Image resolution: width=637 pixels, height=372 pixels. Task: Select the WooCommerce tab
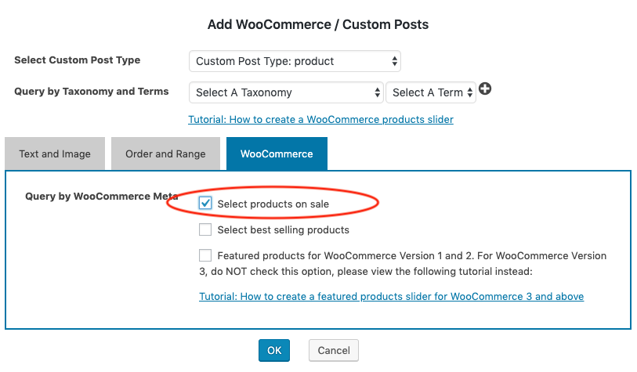(x=277, y=153)
